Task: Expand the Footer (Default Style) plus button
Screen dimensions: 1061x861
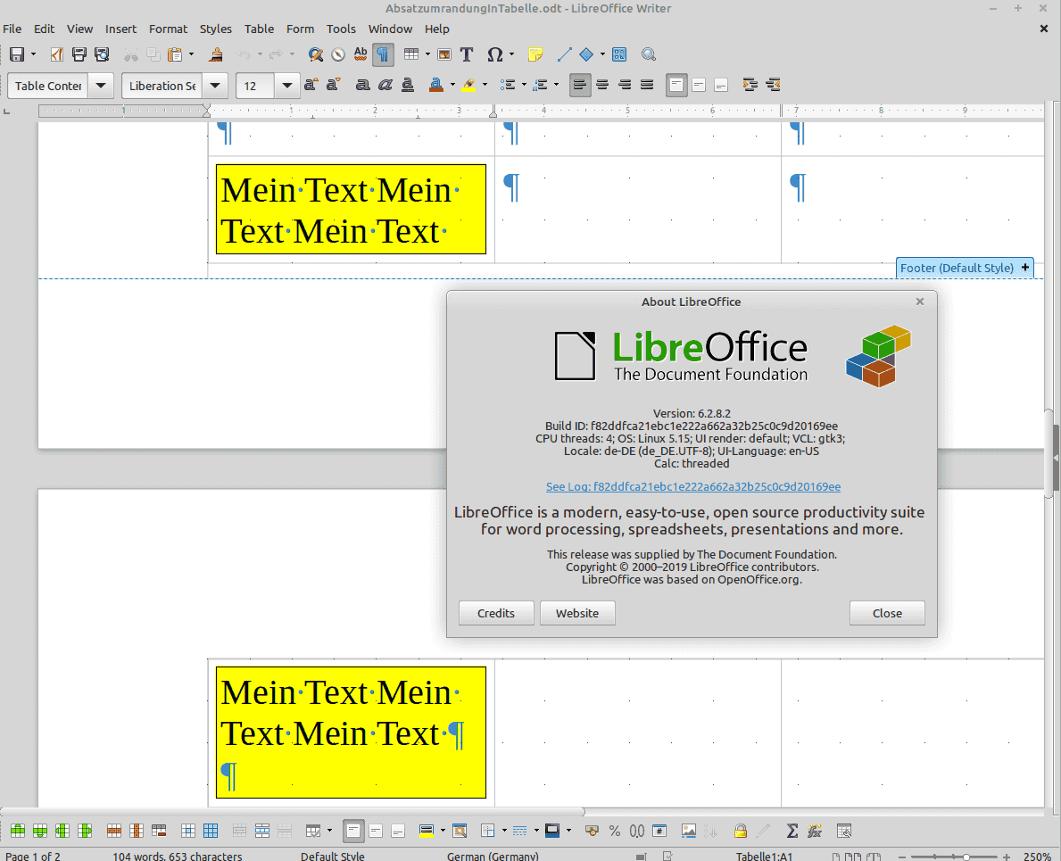Action: [1025, 268]
